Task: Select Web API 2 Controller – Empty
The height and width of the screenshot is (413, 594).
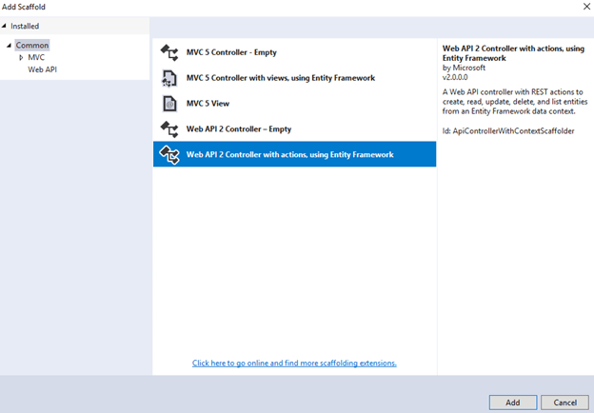Action: tap(294, 129)
